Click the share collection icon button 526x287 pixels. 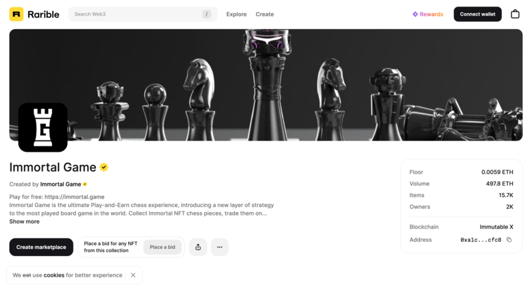tap(198, 247)
